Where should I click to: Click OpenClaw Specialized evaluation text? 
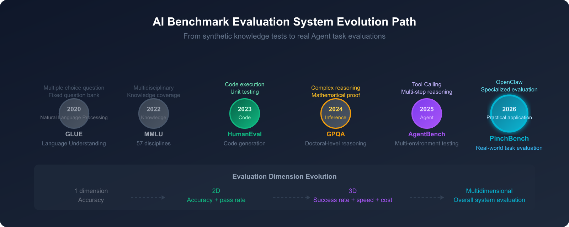(509, 86)
